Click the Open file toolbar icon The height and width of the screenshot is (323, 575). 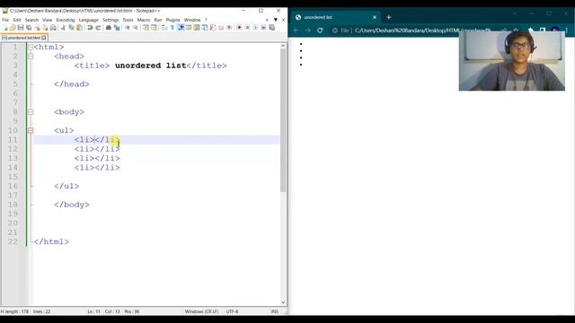coord(13,28)
